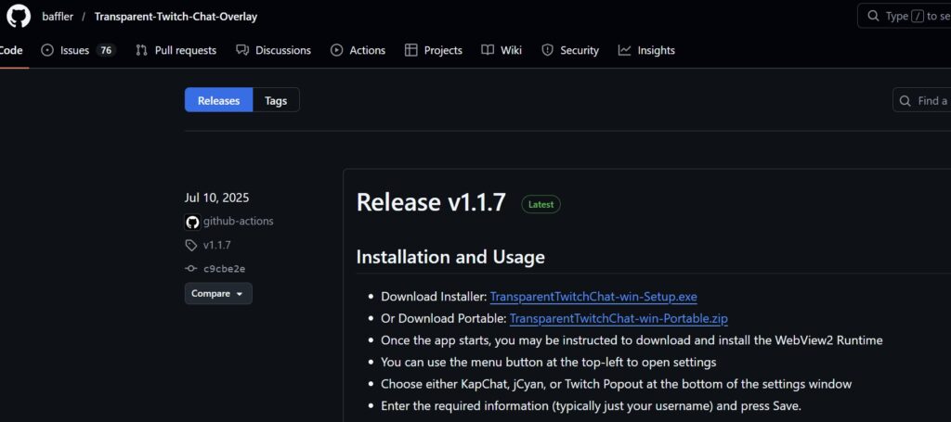Click the Jul 10, 2025 release date

[216, 198]
